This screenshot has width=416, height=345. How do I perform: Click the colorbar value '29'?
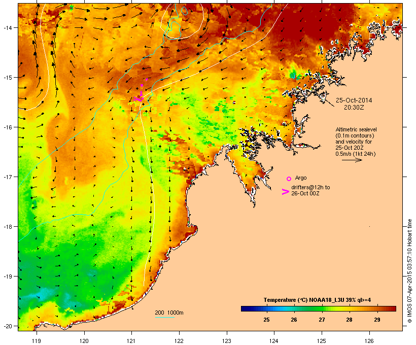click(377, 320)
